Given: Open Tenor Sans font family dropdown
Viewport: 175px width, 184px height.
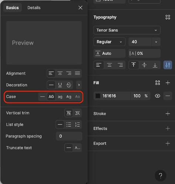Looking at the screenshot, I should [x=127, y=30].
